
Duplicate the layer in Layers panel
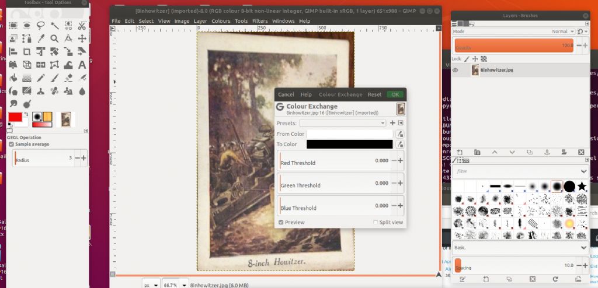tap(529, 152)
